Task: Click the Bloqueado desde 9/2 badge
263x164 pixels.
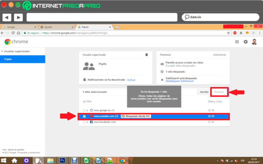Action: [136, 116]
